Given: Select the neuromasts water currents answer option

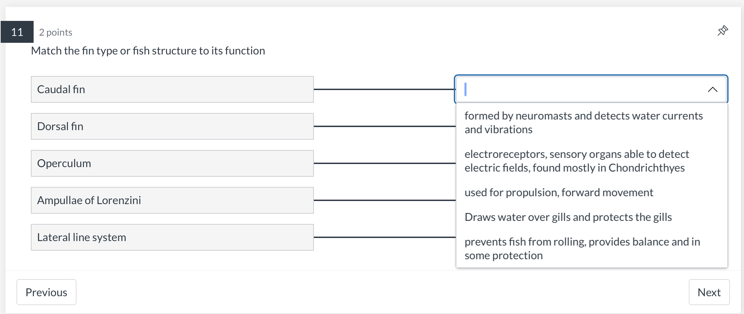Looking at the screenshot, I should 583,122.
